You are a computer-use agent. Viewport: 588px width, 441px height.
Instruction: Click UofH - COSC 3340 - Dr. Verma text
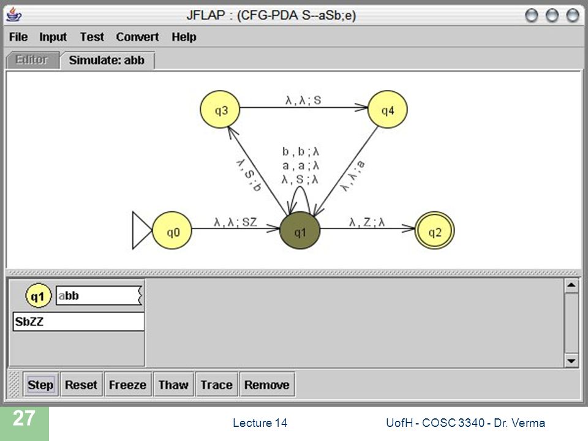click(x=466, y=423)
